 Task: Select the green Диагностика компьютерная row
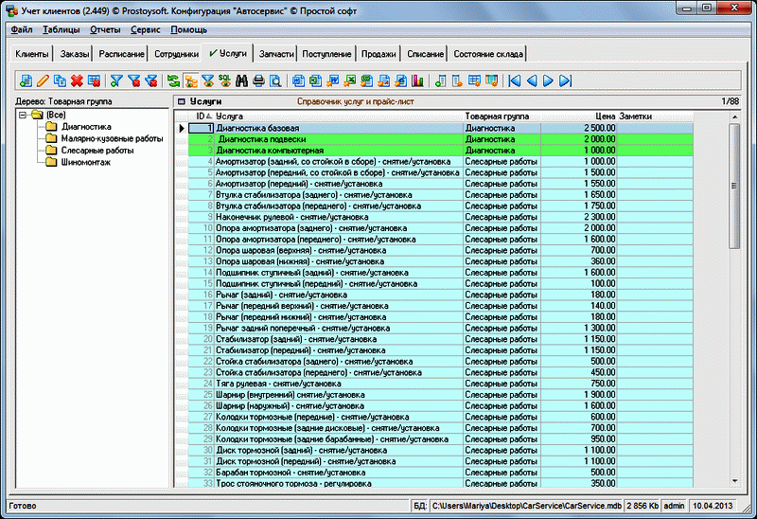click(x=270, y=150)
